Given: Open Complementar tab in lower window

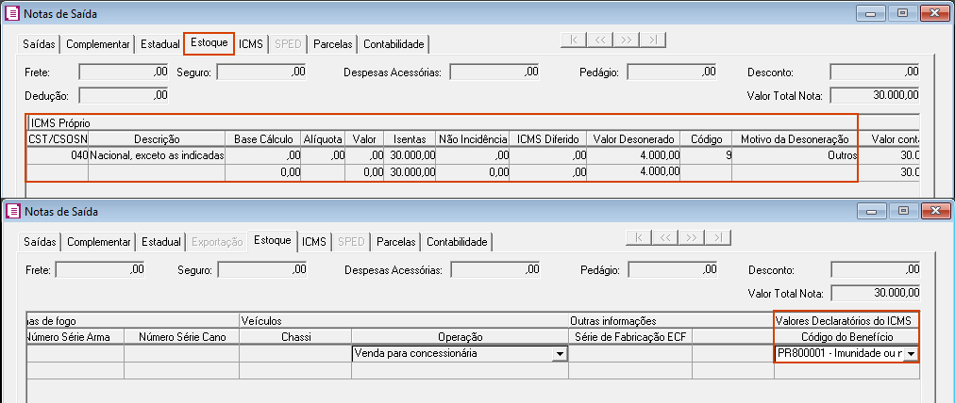Looking at the screenshot, I should (98, 242).
